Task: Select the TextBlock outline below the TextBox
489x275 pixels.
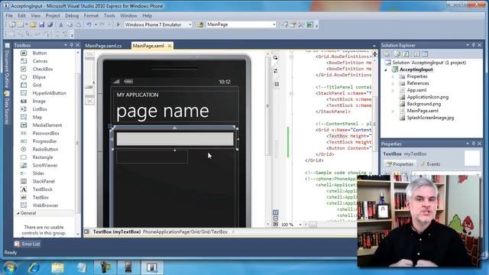Action: tap(152, 157)
